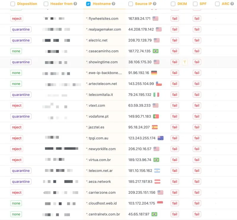Click the Germany flag beside 91.96.192.16
The width and height of the screenshot is (237, 220).
(154, 73)
